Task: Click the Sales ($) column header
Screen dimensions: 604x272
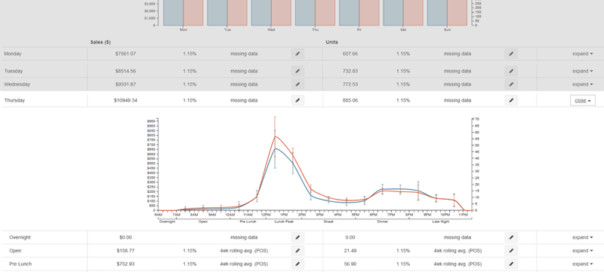Action: pyautogui.click(x=100, y=42)
